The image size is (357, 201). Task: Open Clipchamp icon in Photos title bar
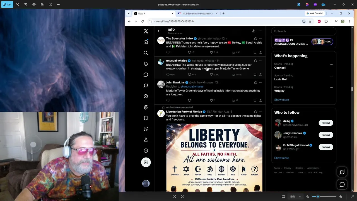pyautogui.click(x=315, y=4)
